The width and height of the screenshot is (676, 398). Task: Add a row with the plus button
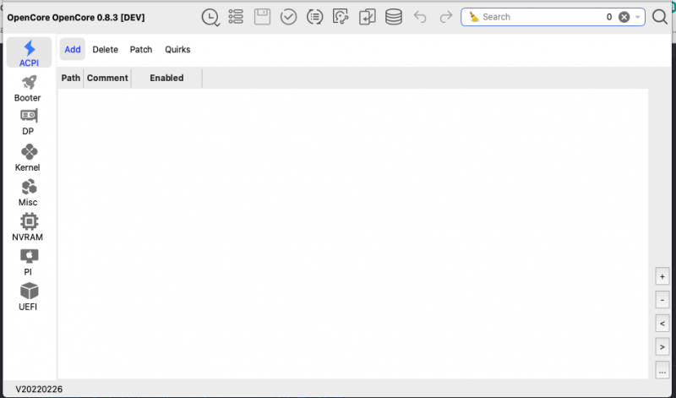[x=662, y=276]
